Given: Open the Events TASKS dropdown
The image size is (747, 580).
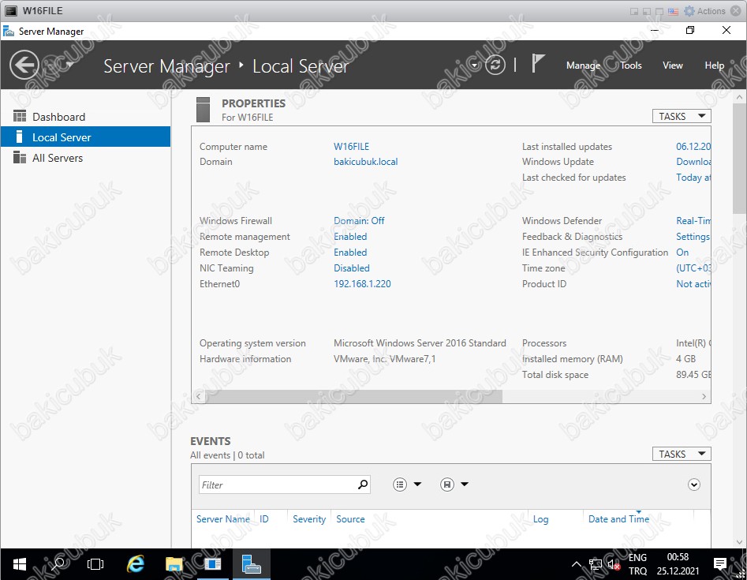Looking at the screenshot, I should tap(682, 455).
